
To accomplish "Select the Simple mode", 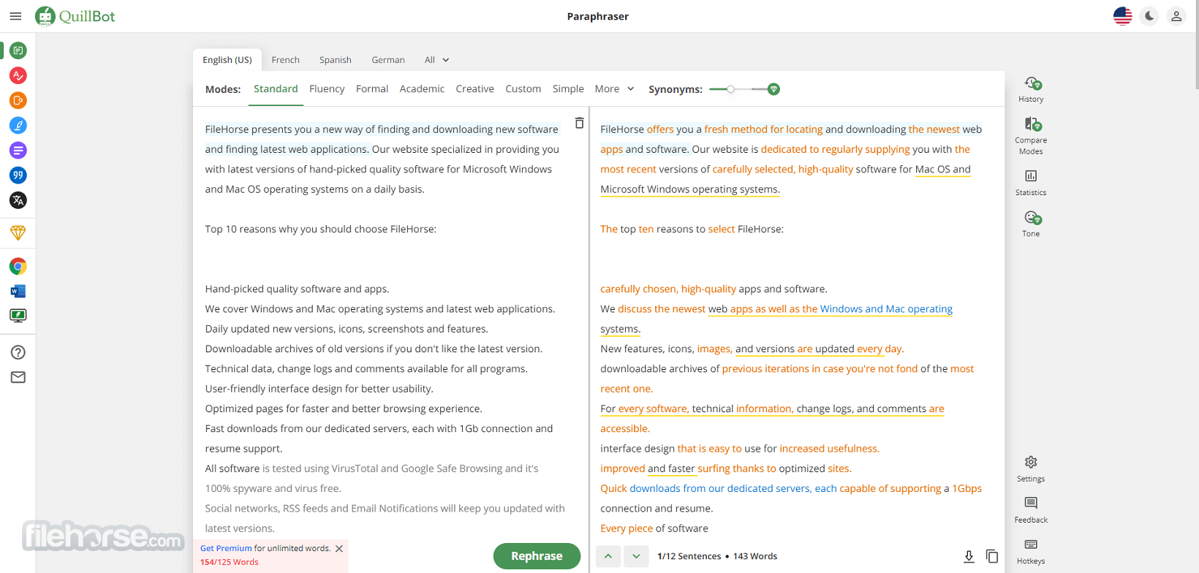I will pos(568,89).
